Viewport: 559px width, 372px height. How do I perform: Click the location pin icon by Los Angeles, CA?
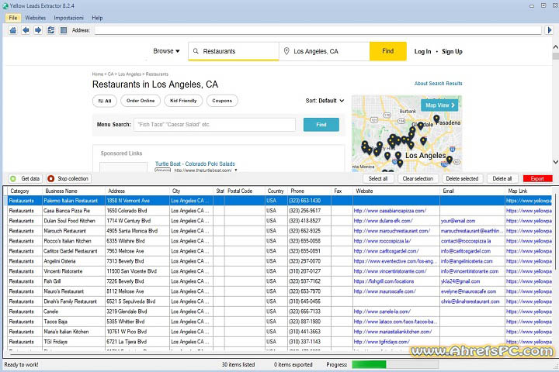286,51
